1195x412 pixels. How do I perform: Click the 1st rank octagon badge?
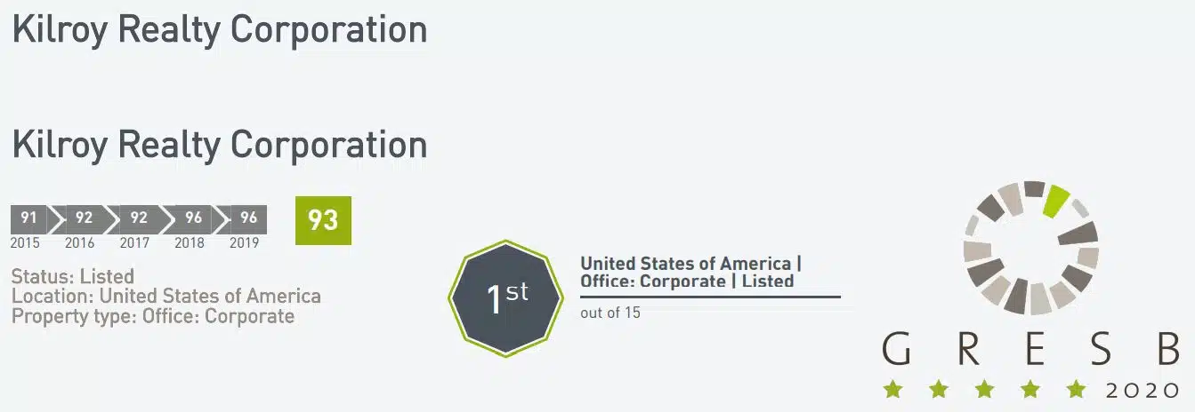506,298
